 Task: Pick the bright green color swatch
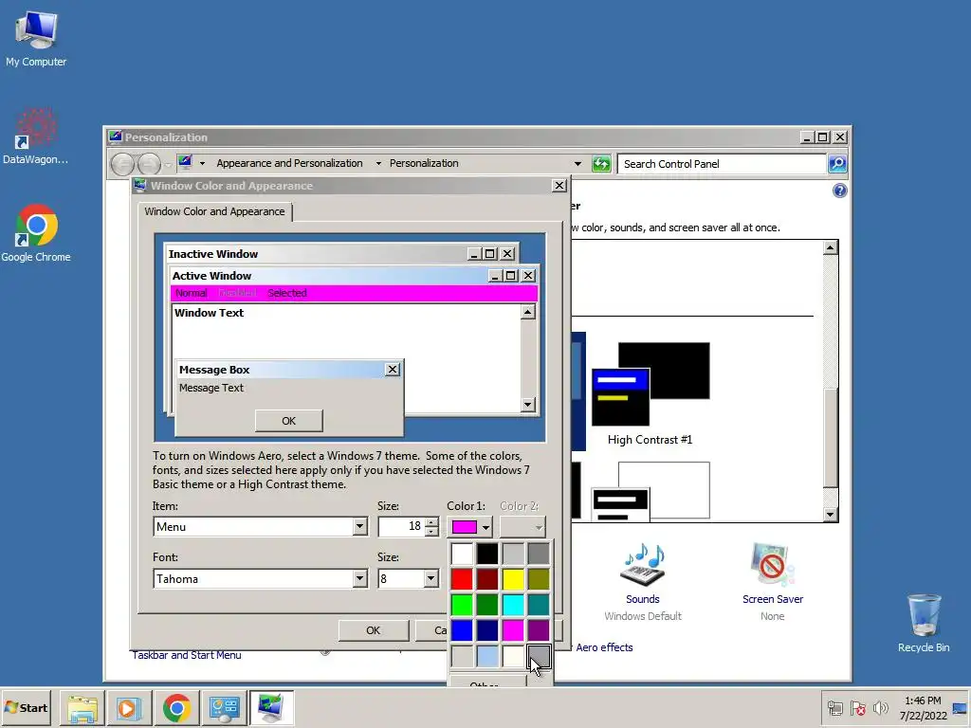(462, 605)
